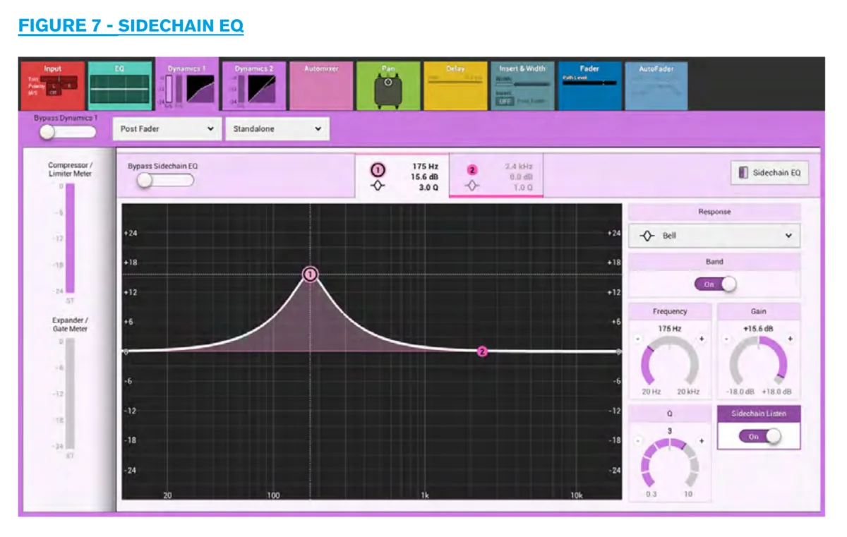Click the Path Level slider in Fader tile
Screen dimensions: 847x537
point(589,83)
